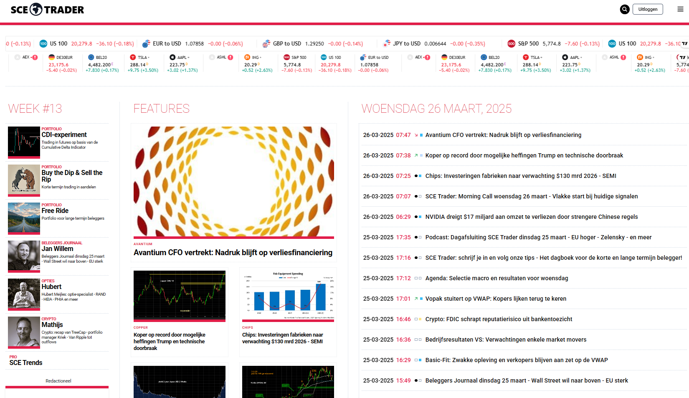This screenshot has width=689, height=398.
Task: Click Mathijs's portrait photo
Action: click(24, 332)
